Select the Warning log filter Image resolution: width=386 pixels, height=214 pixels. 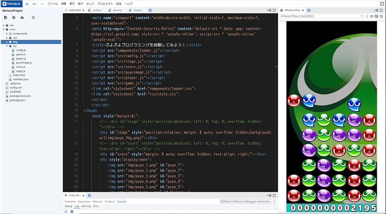[86, 206]
